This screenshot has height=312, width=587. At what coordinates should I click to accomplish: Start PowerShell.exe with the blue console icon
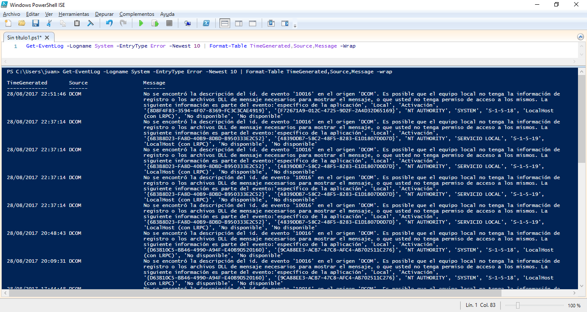coord(206,23)
